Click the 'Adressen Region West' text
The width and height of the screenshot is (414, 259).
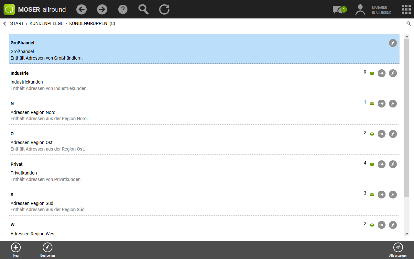(x=33, y=234)
